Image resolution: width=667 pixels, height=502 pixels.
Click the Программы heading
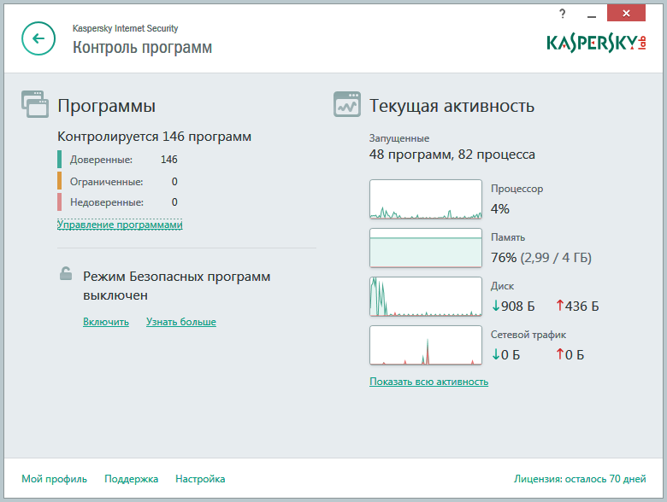point(107,106)
